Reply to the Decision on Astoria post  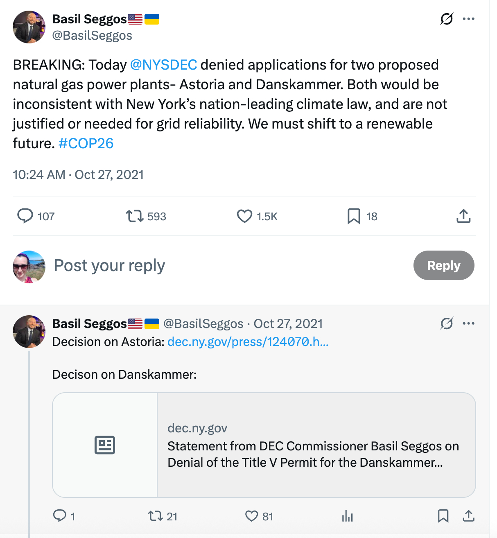60,516
